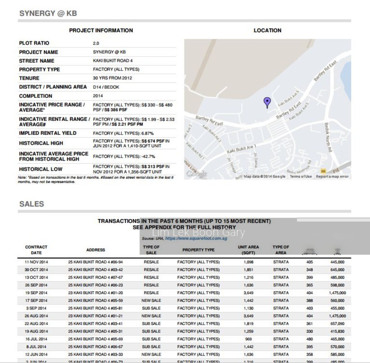
Task: Click the ADDRESS column header
Action: click(95, 250)
